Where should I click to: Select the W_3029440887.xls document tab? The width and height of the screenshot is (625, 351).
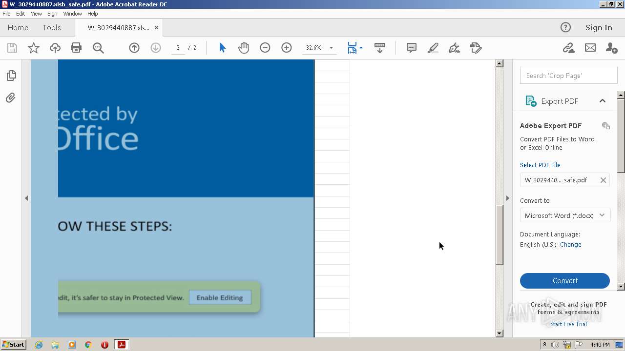(x=119, y=27)
